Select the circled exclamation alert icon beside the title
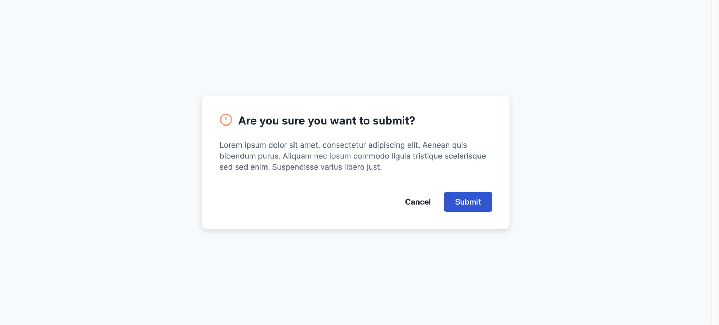The width and height of the screenshot is (719, 325). tap(226, 120)
